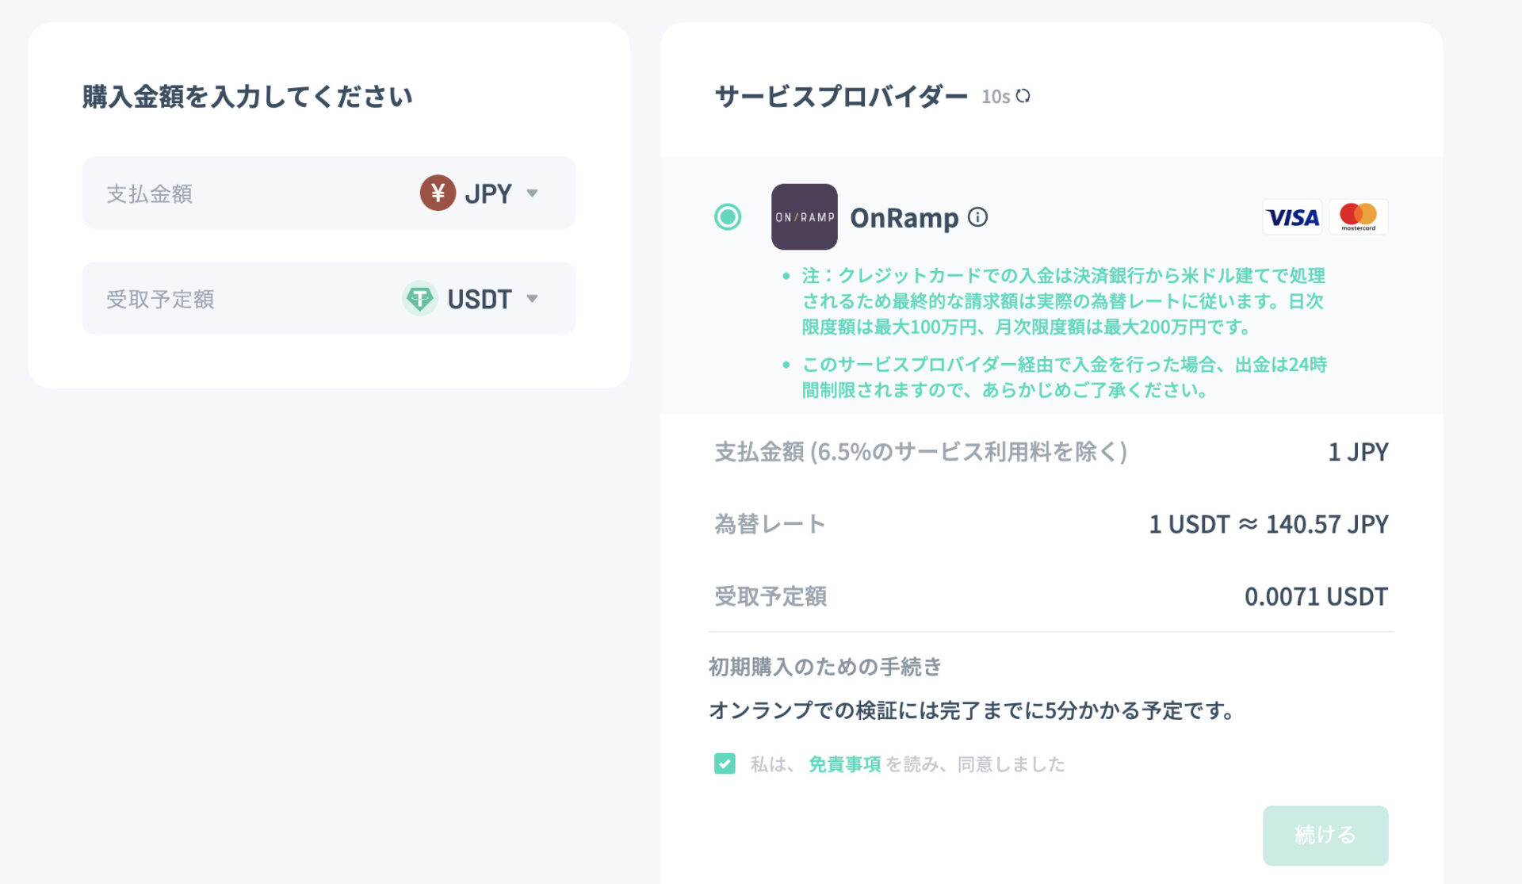The height and width of the screenshot is (884, 1522).
Task: Click the yen JPY currency icon
Action: pyautogui.click(x=438, y=193)
